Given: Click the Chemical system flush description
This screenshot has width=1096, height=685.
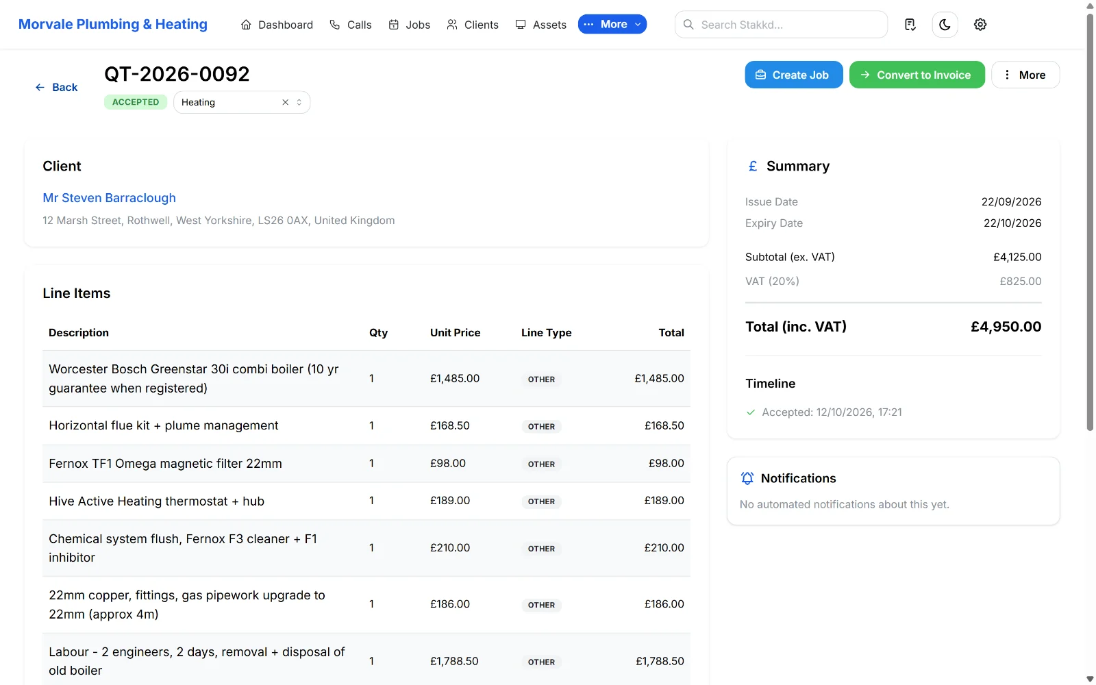Looking at the screenshot, I should tap(184, 548).
